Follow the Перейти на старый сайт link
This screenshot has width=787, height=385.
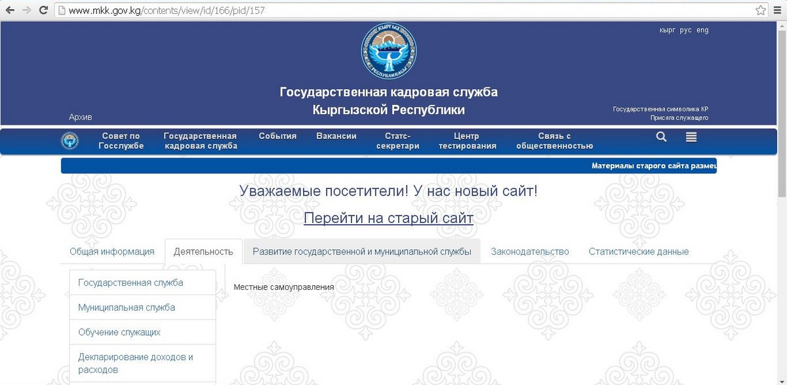tap(388, 218)
